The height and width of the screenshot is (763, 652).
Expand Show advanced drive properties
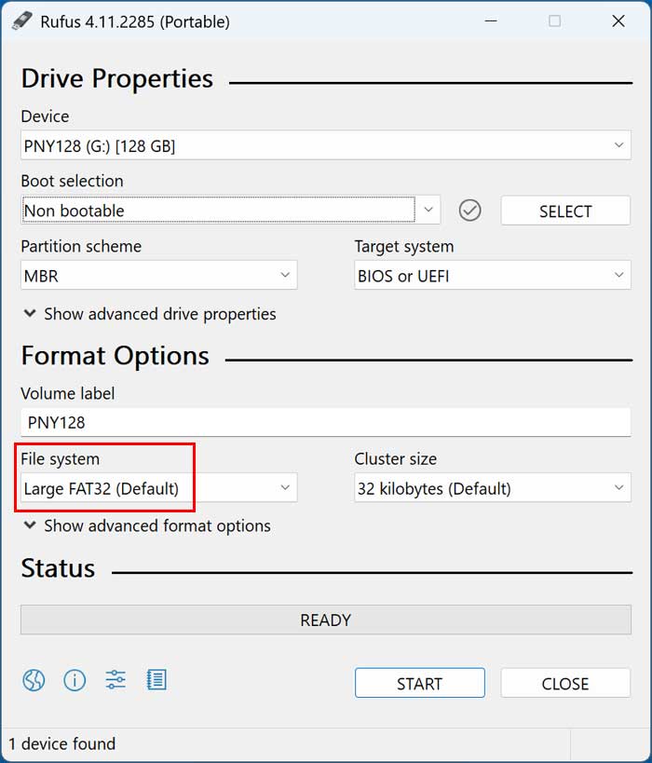click(149, 314)
